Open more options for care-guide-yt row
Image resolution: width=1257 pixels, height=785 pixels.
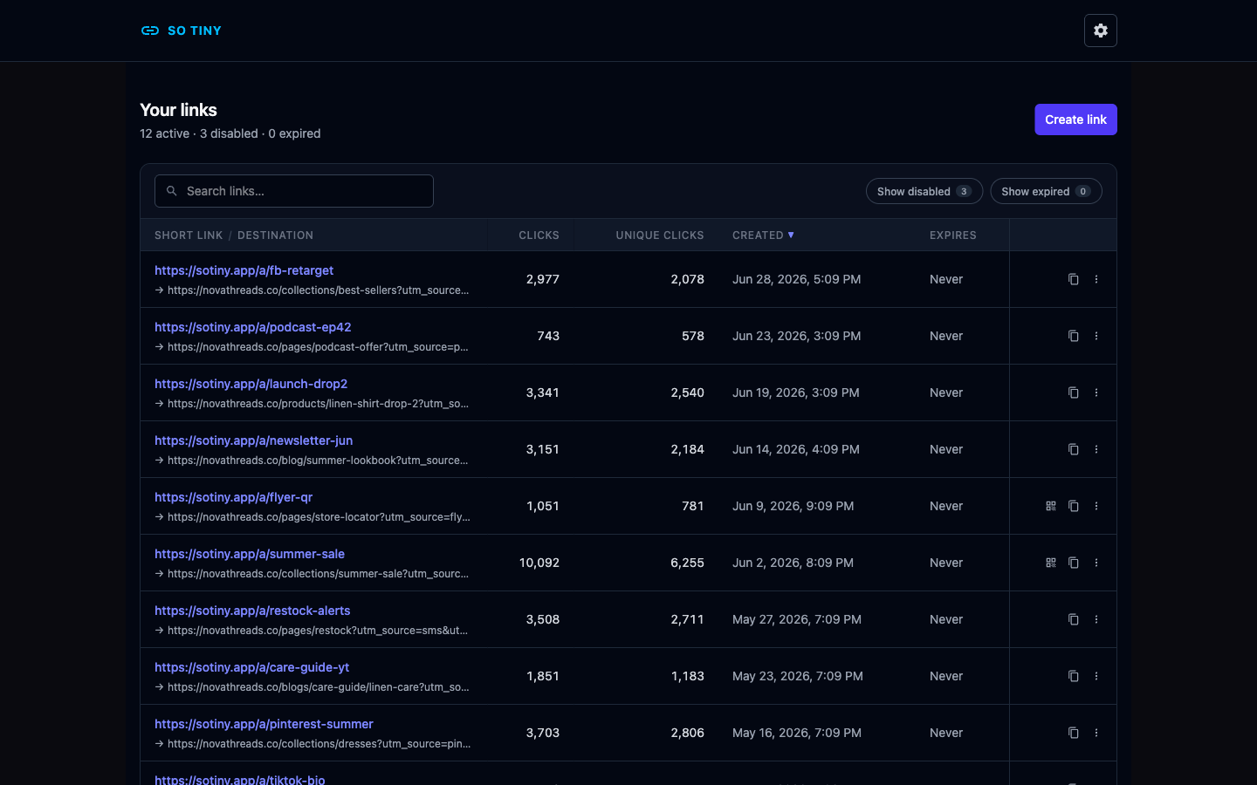(x=1096, y=676)
